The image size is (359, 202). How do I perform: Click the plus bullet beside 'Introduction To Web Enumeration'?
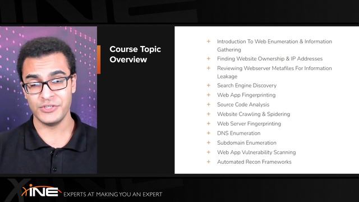click(x=209, y=41)
